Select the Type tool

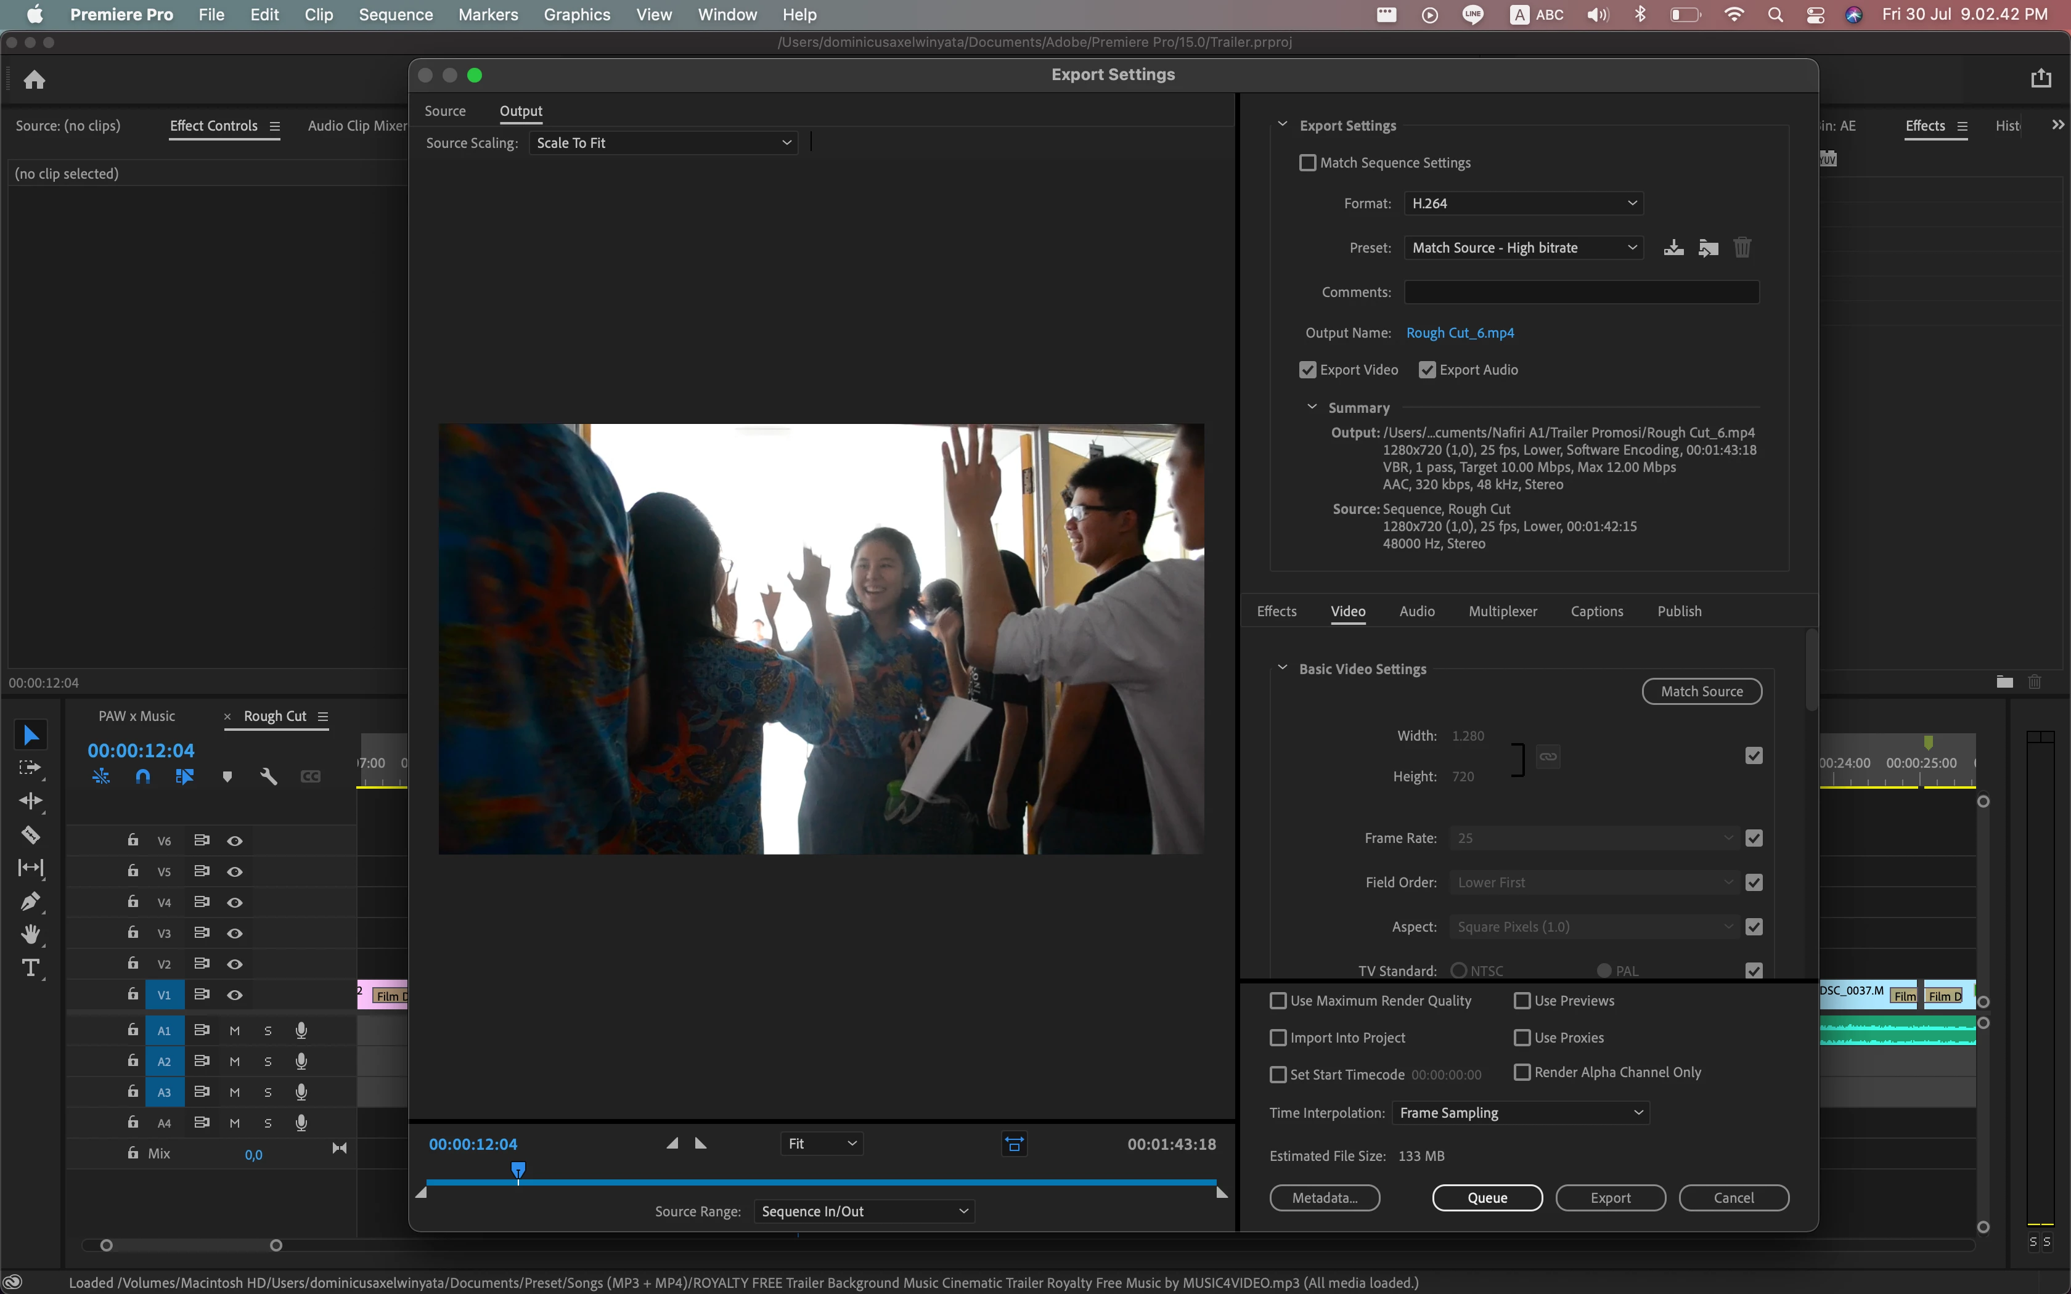click(31, 968)
